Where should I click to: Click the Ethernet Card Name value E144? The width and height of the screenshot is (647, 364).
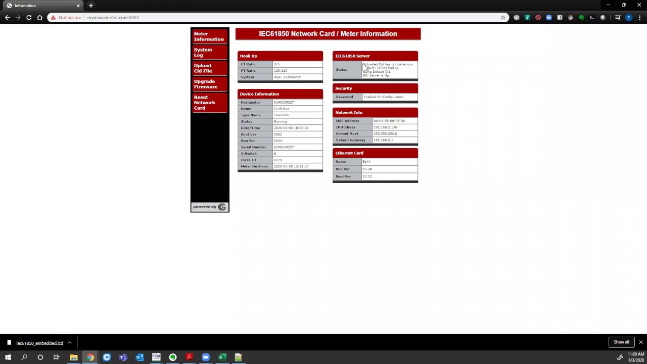(366, 162)
